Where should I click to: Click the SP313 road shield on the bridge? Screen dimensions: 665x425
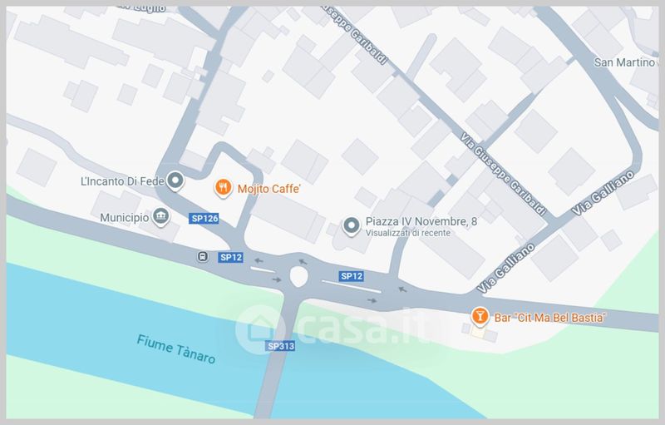click(280, 346)
